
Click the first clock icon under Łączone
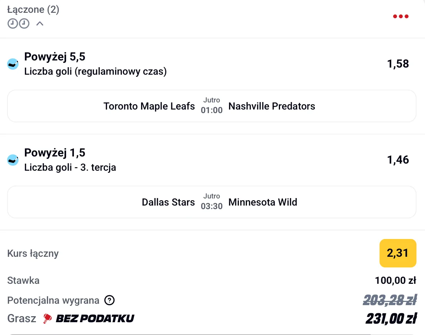click(x=13, y=24)
